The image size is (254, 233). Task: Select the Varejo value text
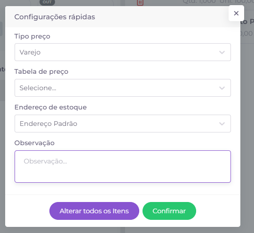point(30,52)
